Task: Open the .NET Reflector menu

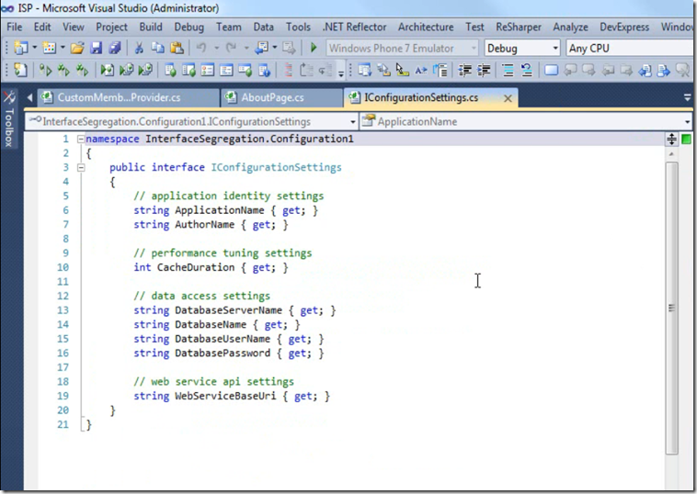Action: tap(354, 27)
